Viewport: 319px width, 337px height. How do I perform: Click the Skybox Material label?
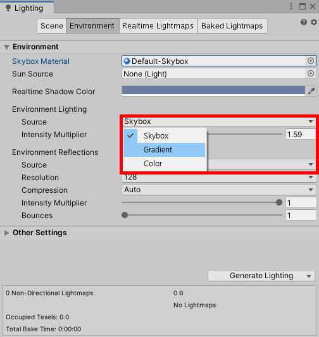[41, 61]
